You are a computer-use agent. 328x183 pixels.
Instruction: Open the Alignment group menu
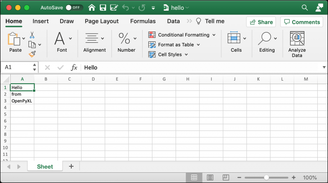(x=94, y=42)
